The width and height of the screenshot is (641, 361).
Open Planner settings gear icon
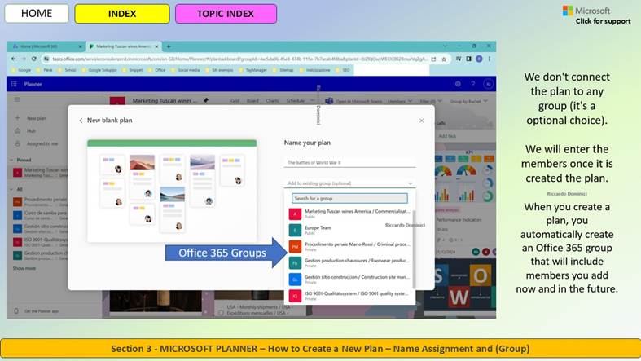point(458,84)
